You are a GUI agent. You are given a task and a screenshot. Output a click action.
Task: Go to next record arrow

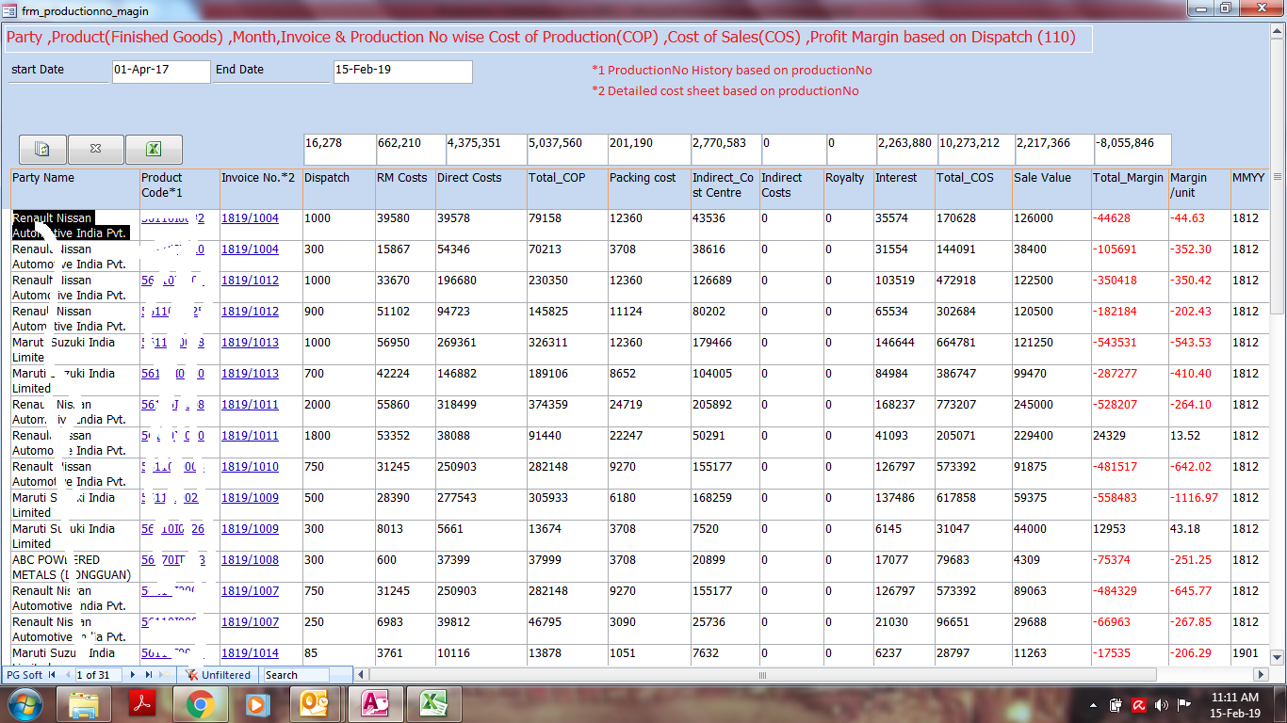pos(134,675)
